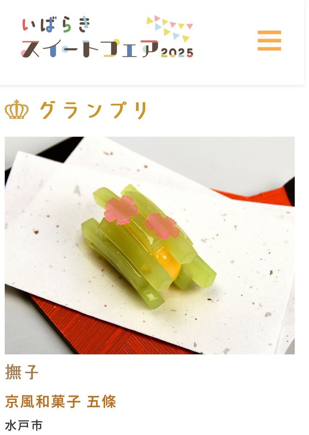The height and width of the screenshot is (435, 309).
Task: Click the right pink flower on the sweet
Action: pos(162,226)
